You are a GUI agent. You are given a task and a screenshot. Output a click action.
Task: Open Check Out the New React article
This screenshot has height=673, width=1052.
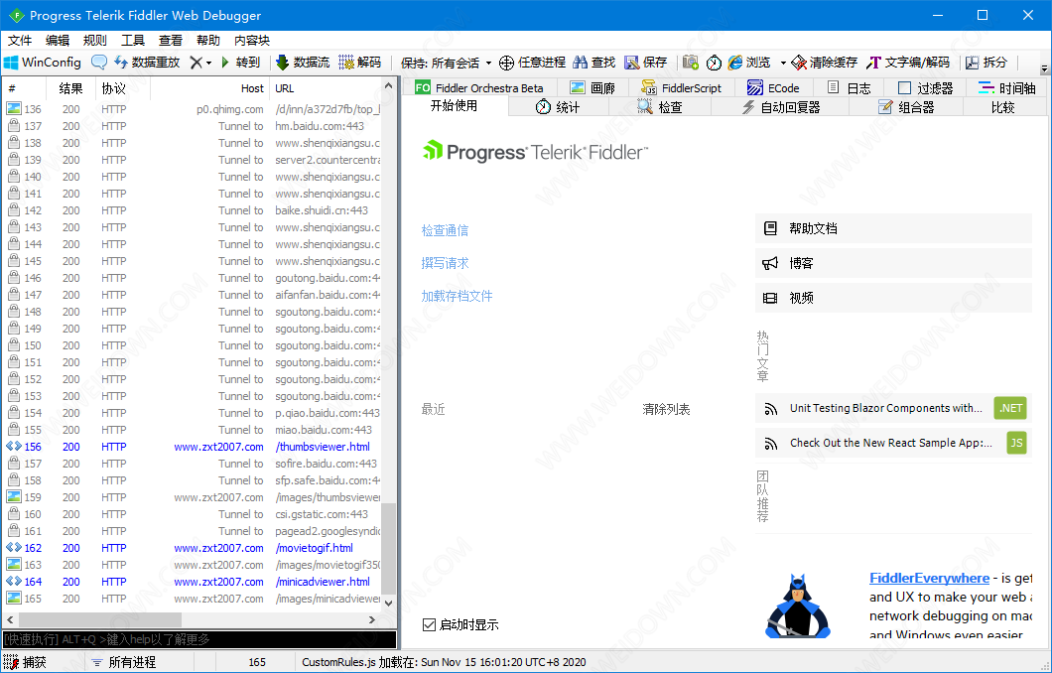(x=893, y=443)
